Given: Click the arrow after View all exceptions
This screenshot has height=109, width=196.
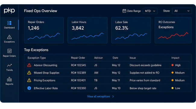Looking at the screenshot, I should point(113,97).
